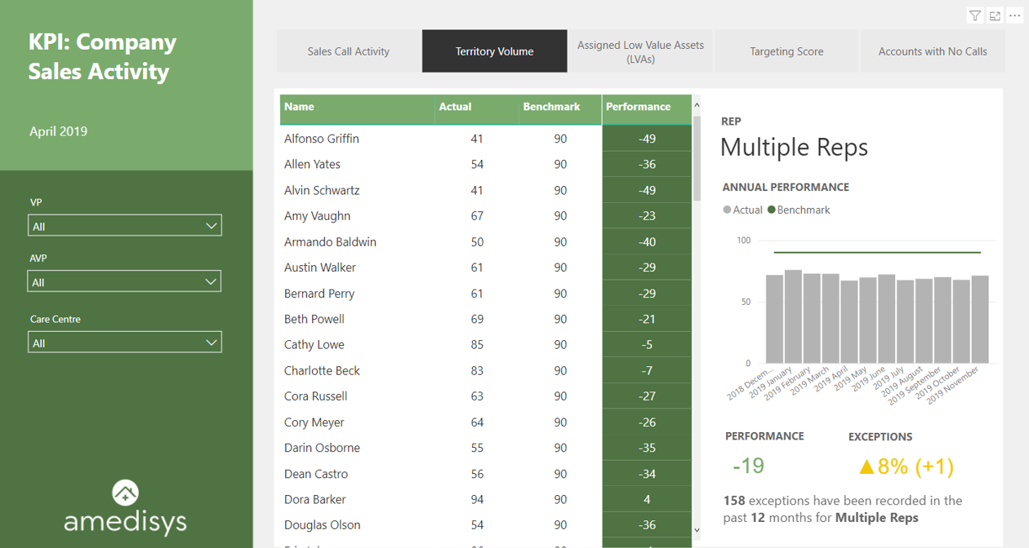
Task: Open the AVP dropdown list
Action: coord(211,281)
